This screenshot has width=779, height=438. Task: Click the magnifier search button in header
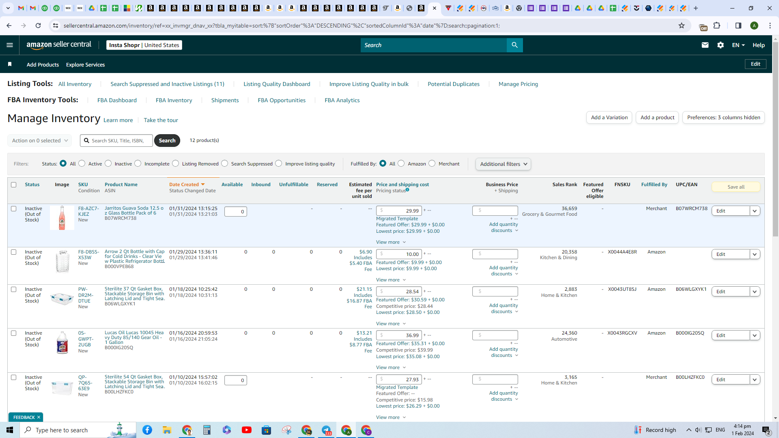(x=514, y=45)
